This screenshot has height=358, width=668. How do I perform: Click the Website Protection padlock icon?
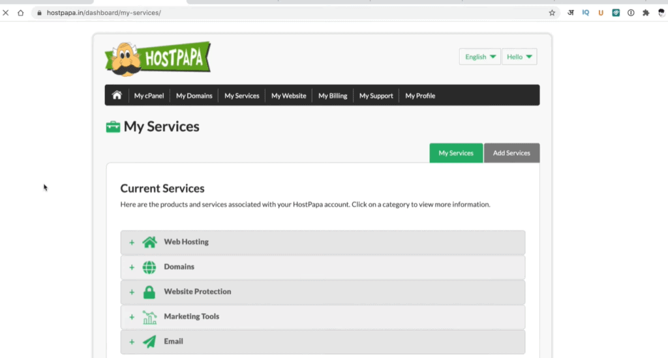click(x=149, y=292)
